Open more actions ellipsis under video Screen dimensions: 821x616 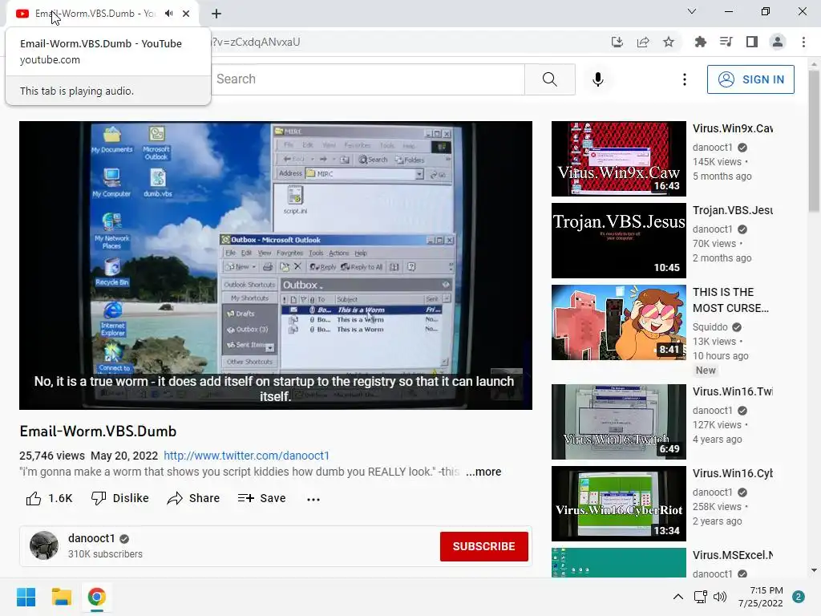click(x=313, y=499)
